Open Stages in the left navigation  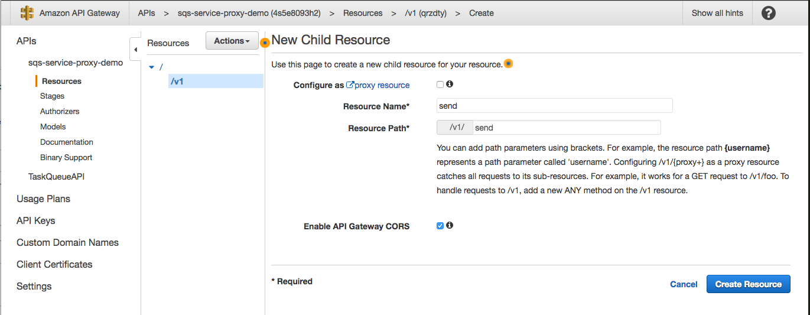point(52,96)
